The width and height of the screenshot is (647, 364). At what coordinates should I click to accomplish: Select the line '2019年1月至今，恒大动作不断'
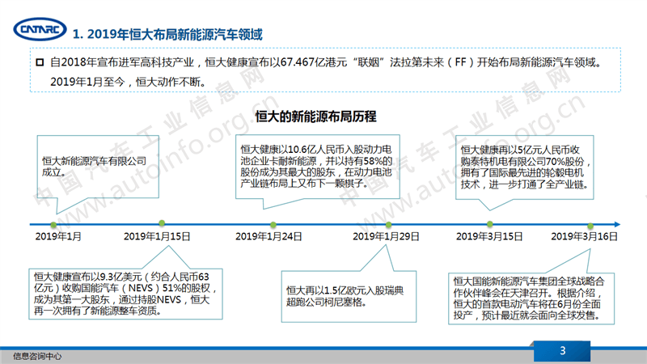point(128,82)
